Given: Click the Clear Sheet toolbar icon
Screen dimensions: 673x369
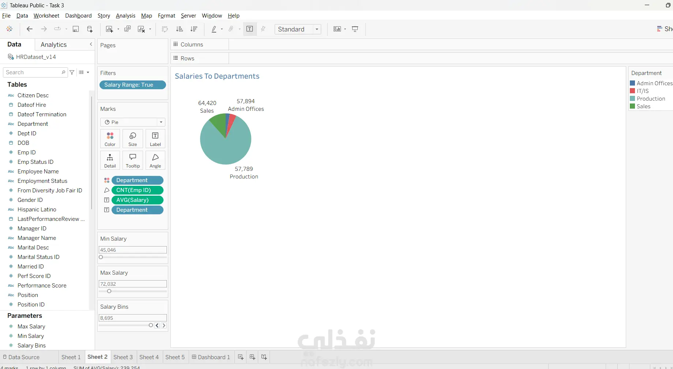Looking at the screenshot, I should 141,29.
